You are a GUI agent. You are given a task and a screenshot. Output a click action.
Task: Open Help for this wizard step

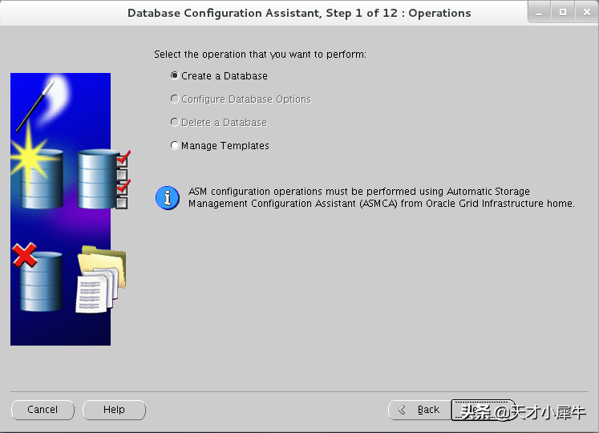pyautogui.click(x=114, y=410)
